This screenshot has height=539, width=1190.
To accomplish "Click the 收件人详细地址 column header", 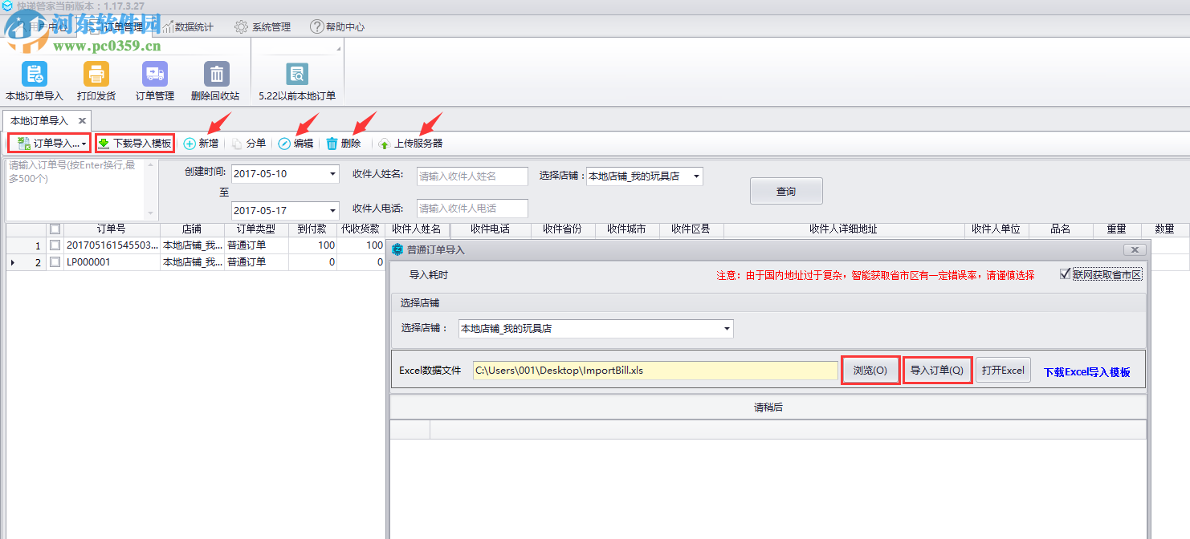I will click(843, 229).
